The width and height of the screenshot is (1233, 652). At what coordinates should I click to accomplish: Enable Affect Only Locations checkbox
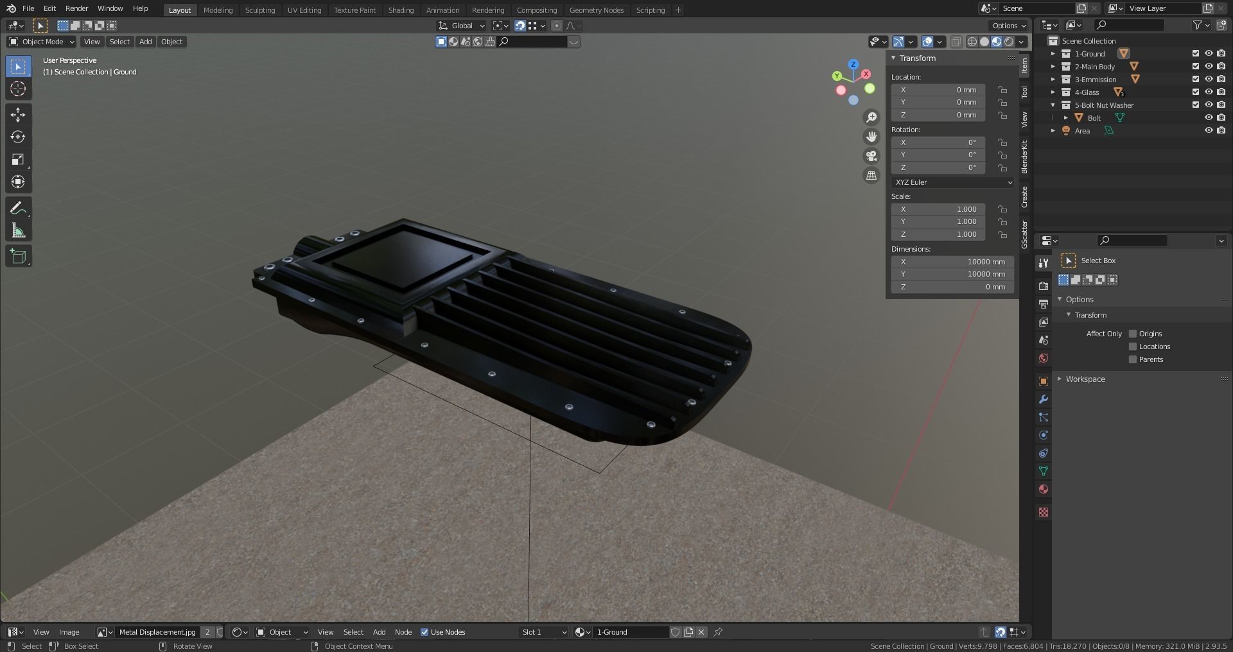1133,347
